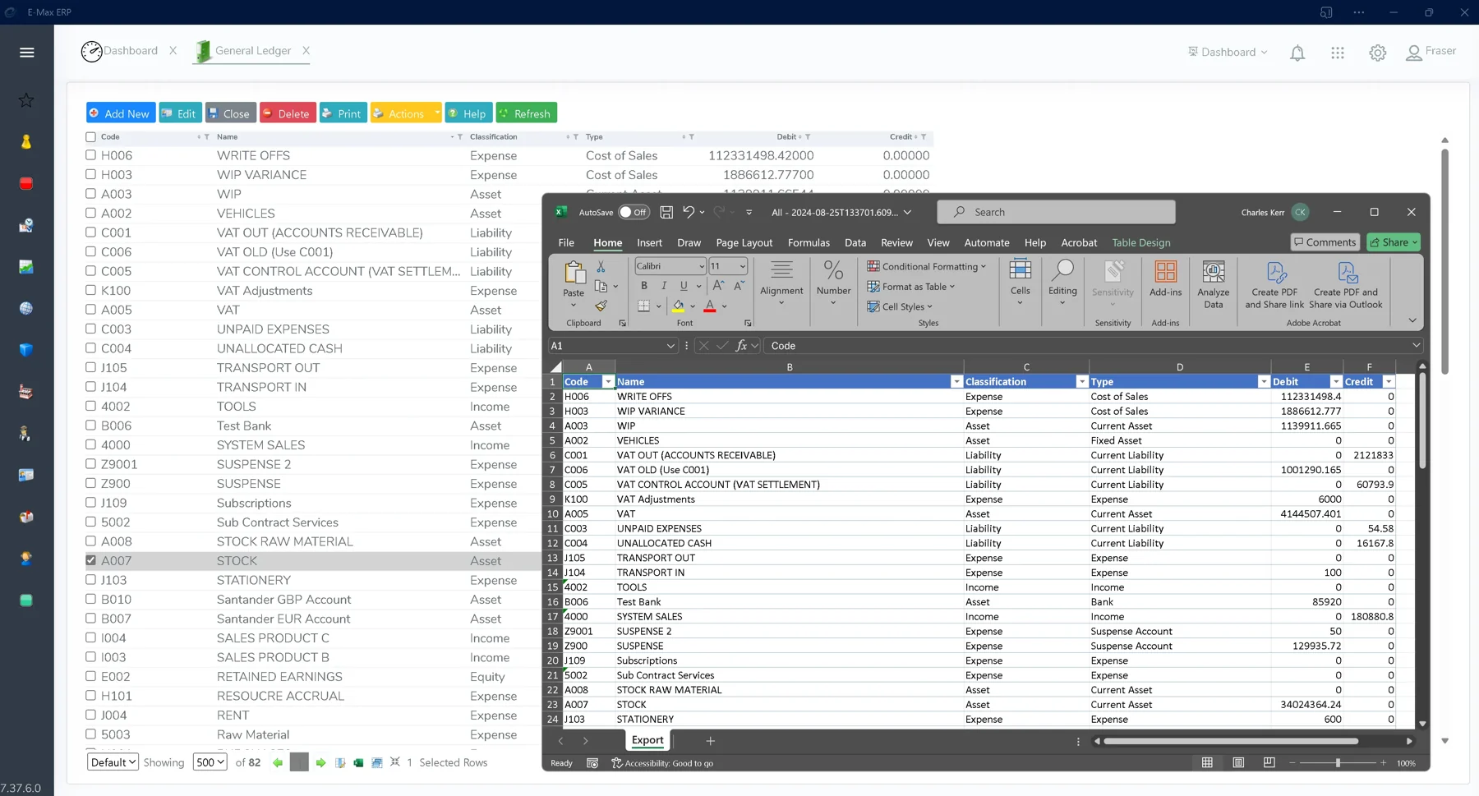The image size is (1479, 796).
Task: Open E-Max settings gear
Action: pos(1378,53)
